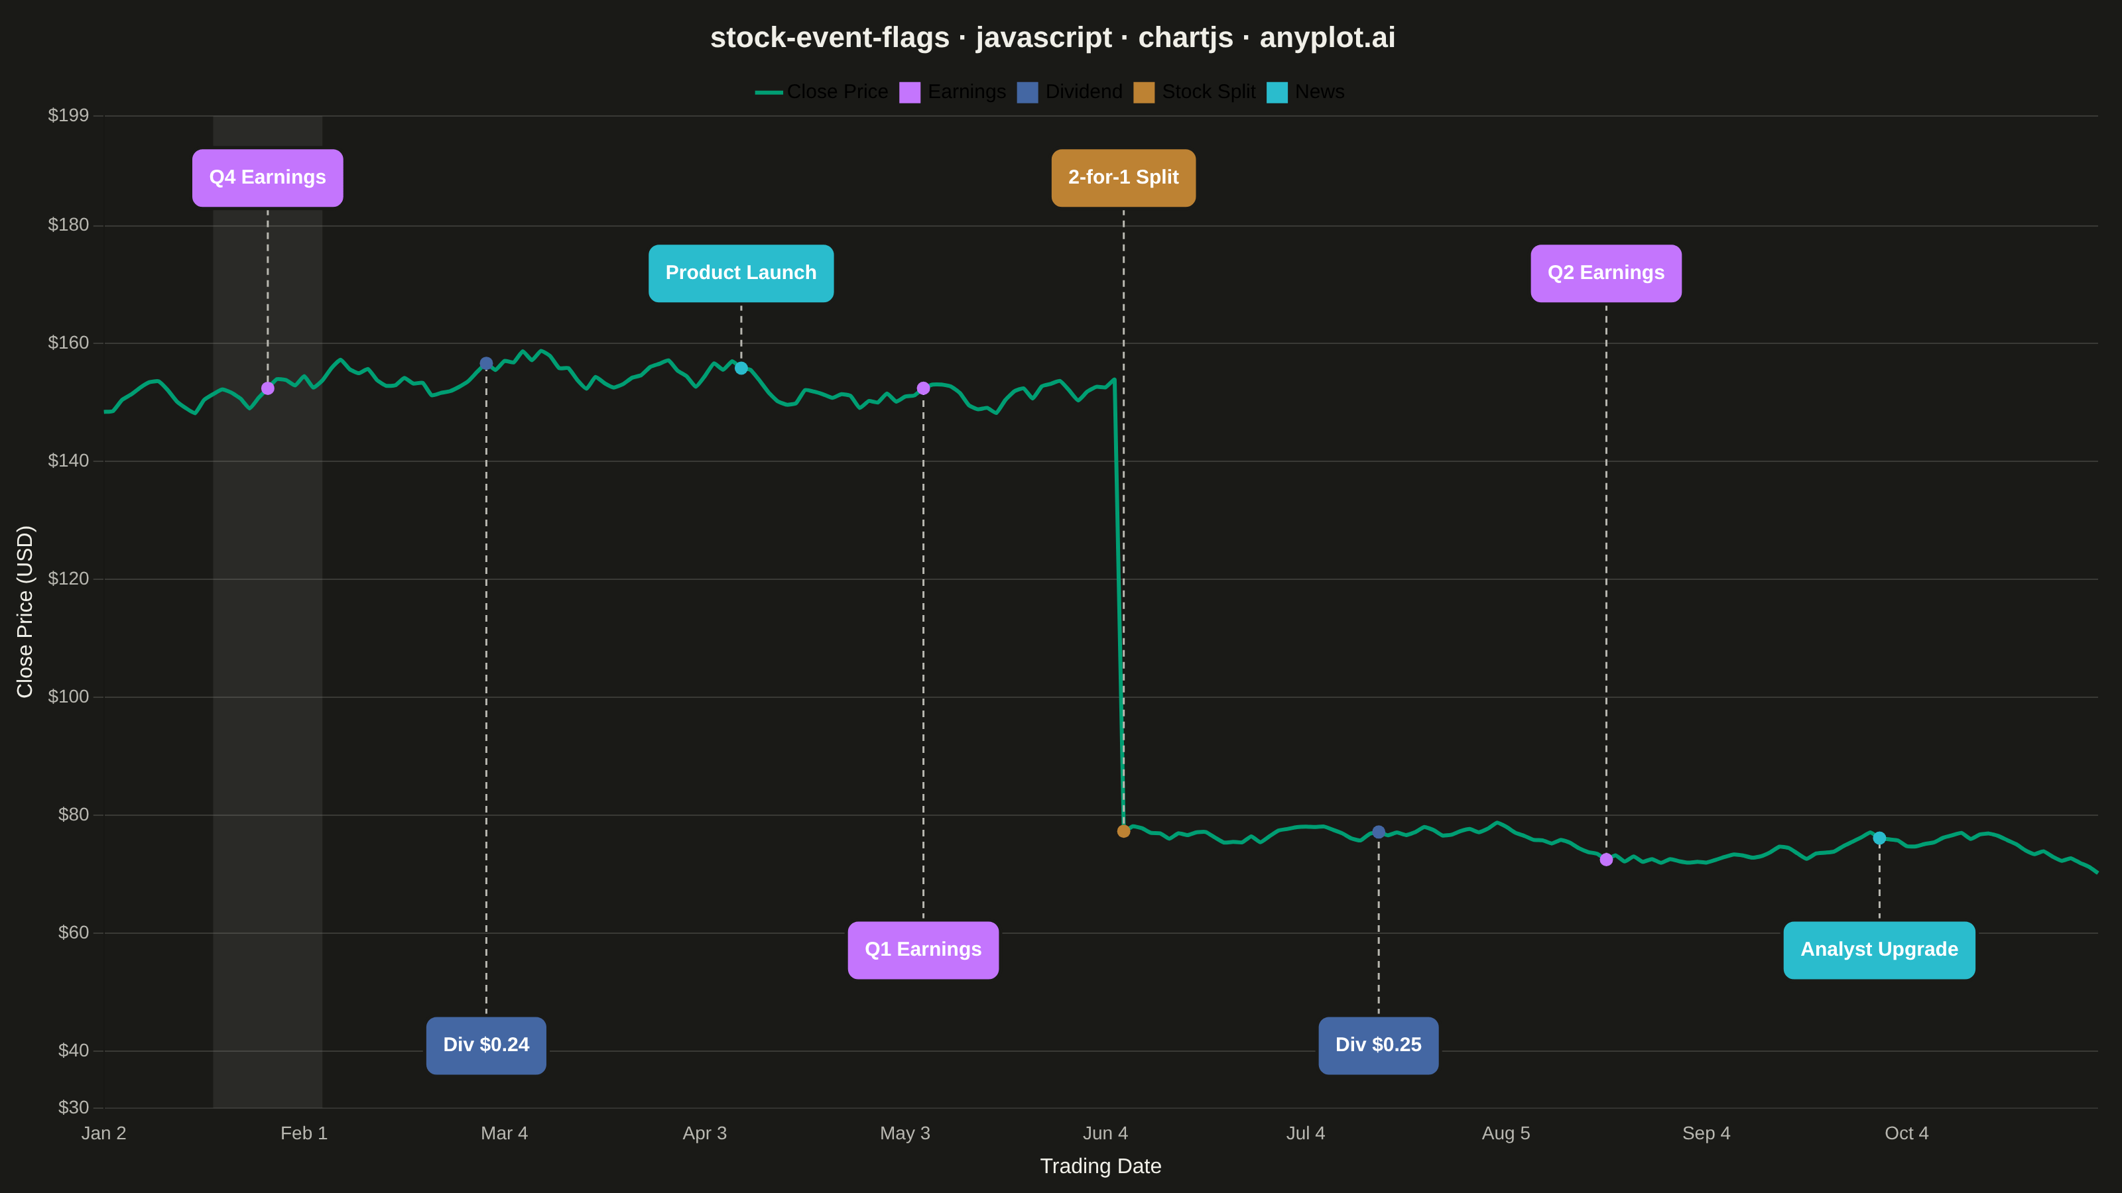Click the "Mar 4" date label
This screenshot has width=2122, height=1193.
point(504,1134)
